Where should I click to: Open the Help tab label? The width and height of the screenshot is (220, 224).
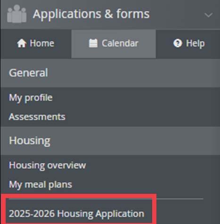click(196, 43)
